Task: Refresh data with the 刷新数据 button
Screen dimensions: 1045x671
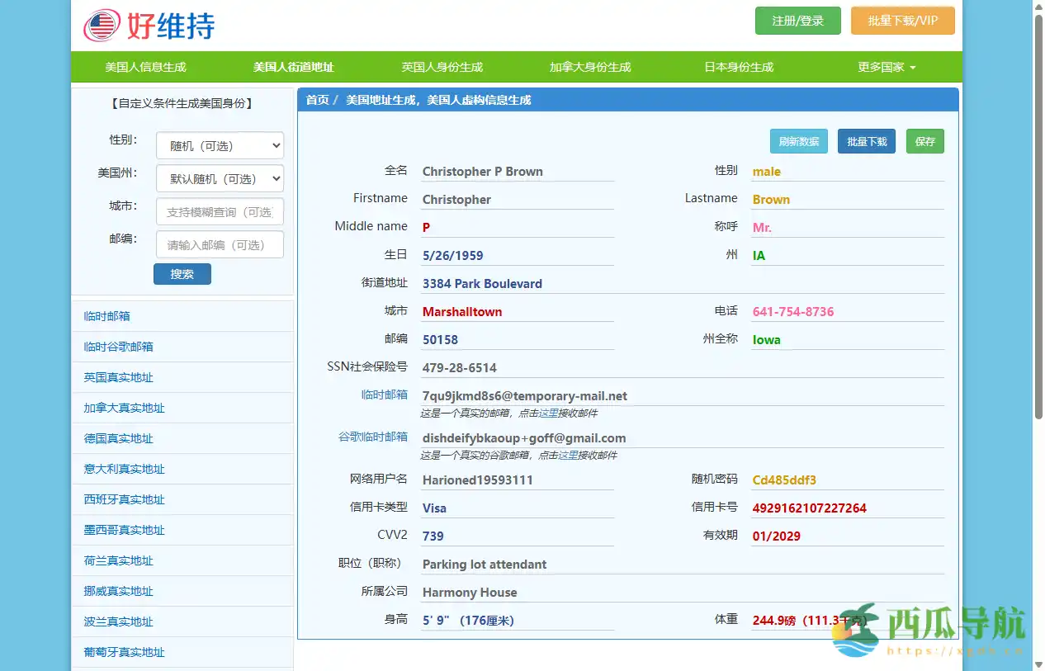Action: click(x=798, y=141)
